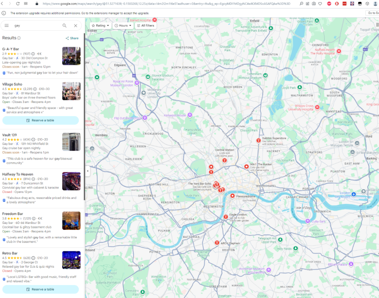Click the zoom-out magnifier in the address bar
Image resolution: width=379 pixels, height=298 pixels.
coord(301,4)
